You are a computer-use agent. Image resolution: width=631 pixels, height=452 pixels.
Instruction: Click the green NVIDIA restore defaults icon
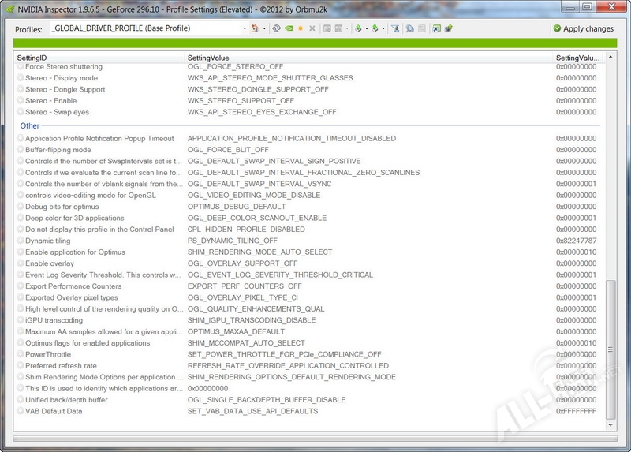tap(289, 28)
